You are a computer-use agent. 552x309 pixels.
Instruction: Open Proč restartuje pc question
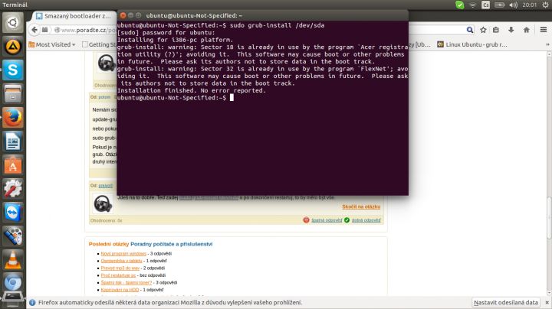118,275
